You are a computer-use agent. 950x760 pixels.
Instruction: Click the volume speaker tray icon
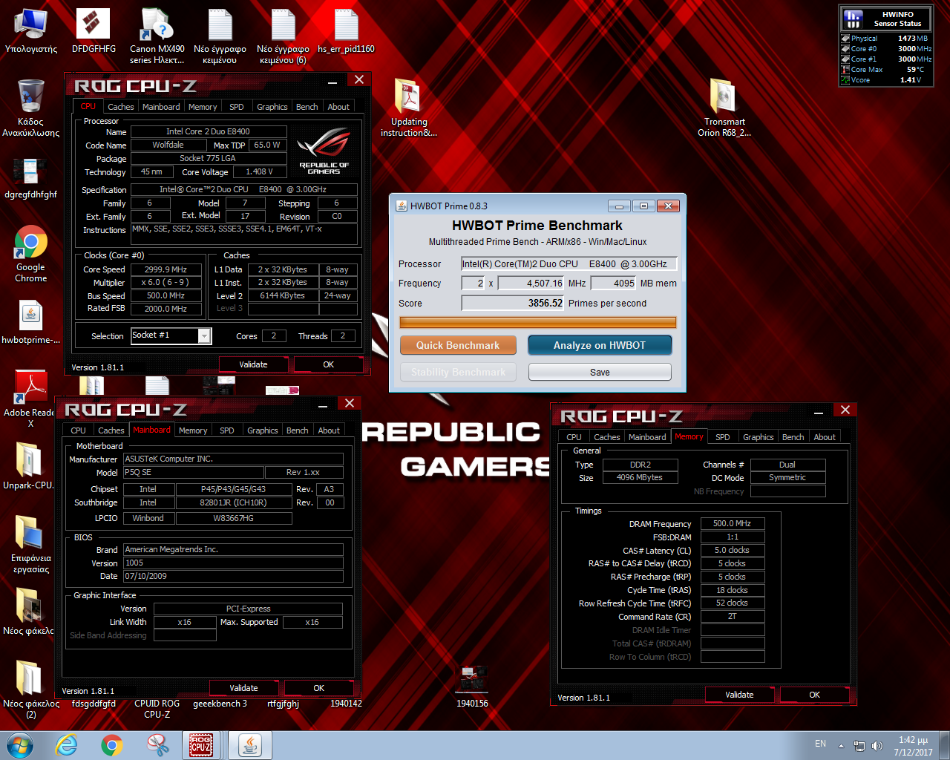click(x=877, y=745)
